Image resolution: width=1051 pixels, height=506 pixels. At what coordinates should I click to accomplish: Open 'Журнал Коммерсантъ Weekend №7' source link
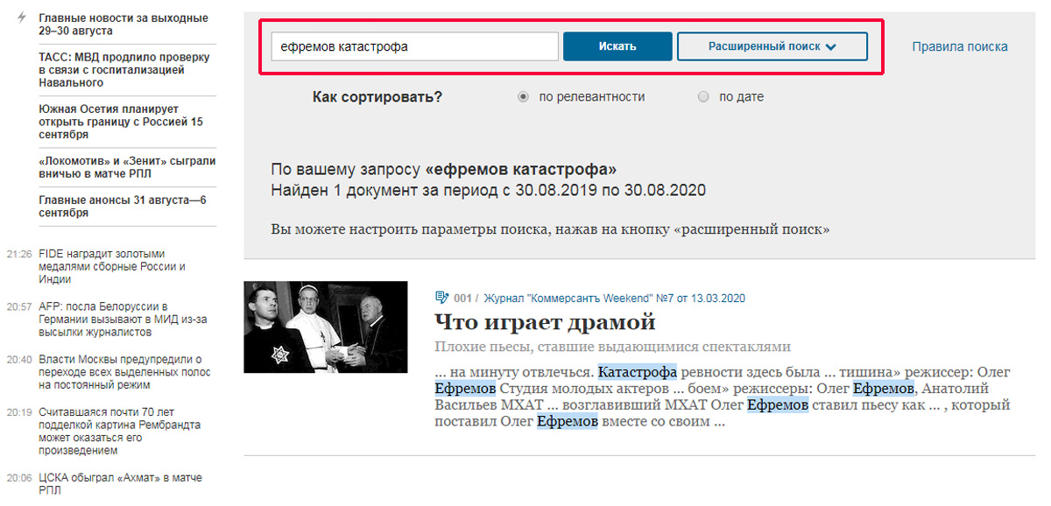[x=614, y=299]
